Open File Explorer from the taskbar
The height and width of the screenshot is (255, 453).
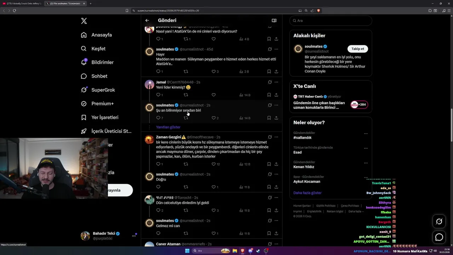click(x=235, y=251)
